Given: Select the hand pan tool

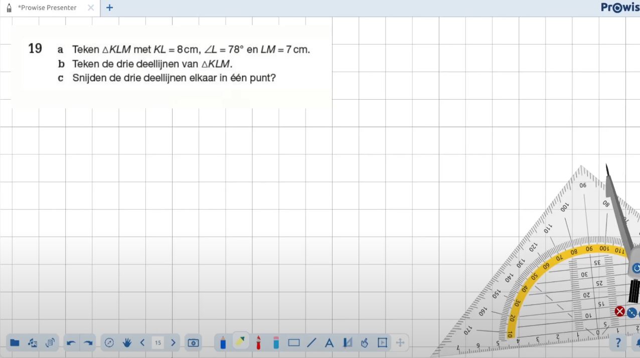Looking at the screenshot, I should click(x=127, y=343).
